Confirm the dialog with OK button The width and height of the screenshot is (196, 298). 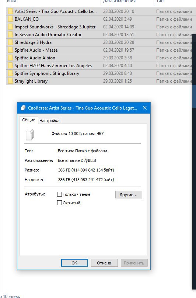coord(74,263)
